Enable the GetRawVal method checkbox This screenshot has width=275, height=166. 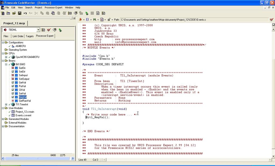click(x=13, y=101)
